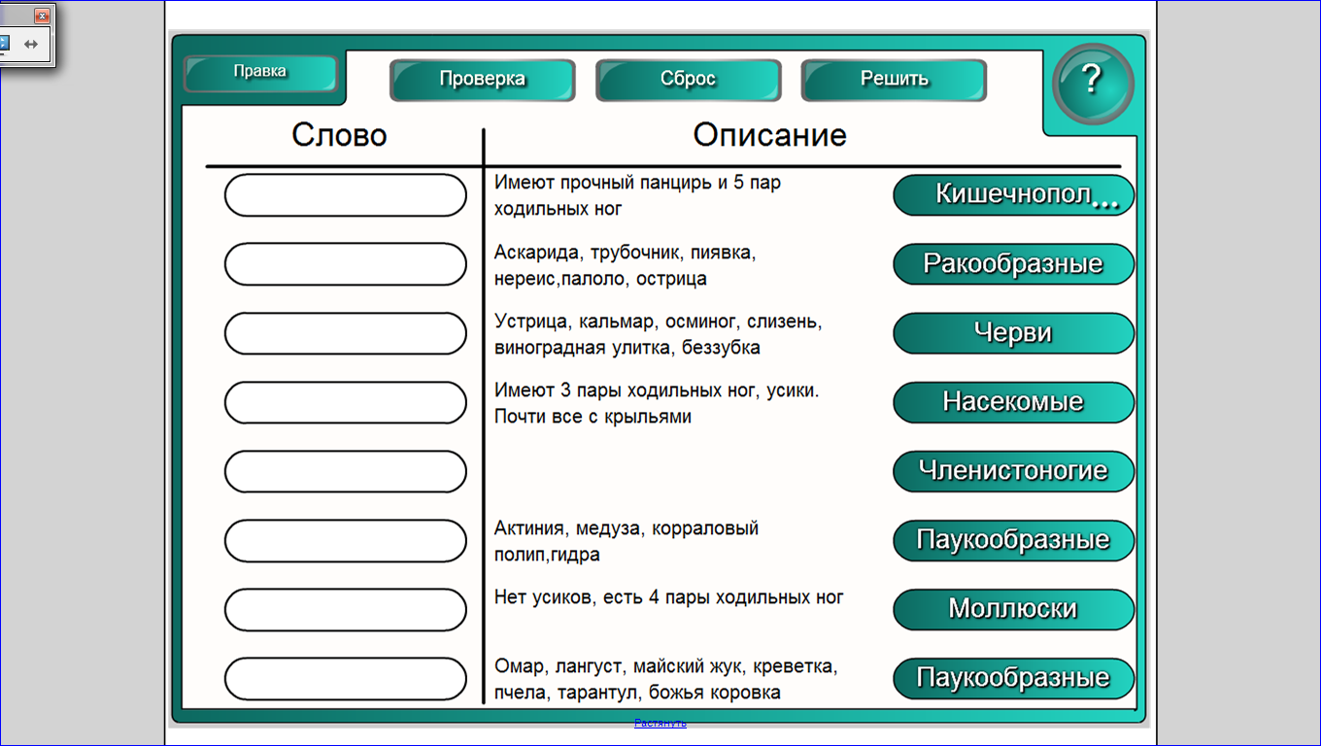The height and width of the screenshot is (746, 1321).
Task: Select the Ракообразные answer tile
Action: (x=1014, y=264)
